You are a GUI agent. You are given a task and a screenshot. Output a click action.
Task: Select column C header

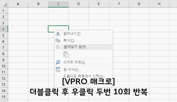coord(58,4)
